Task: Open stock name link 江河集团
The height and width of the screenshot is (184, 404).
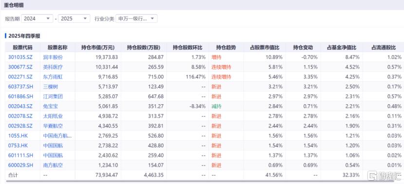Action: [53, 96]
